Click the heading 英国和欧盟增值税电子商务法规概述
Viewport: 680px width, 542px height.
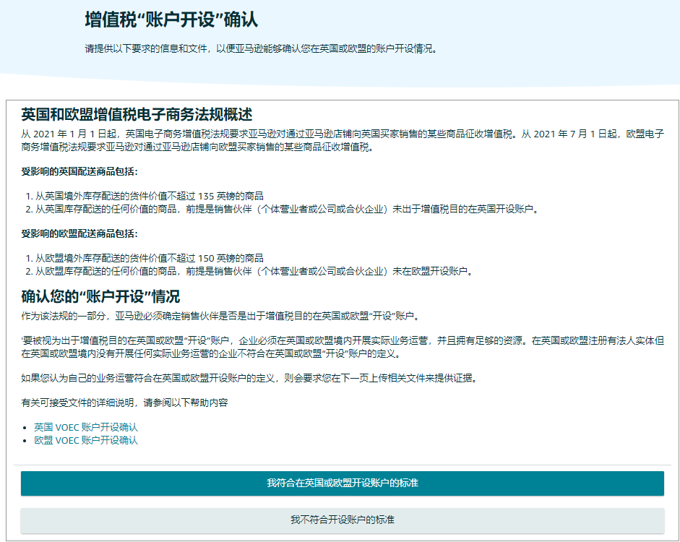pyautogui.click(x=137, y=115)
